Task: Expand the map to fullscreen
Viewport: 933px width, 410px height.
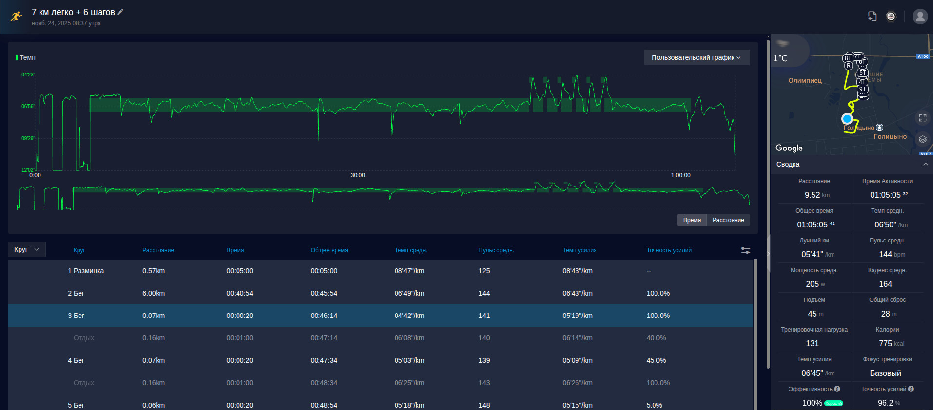Action: click(x=923, y=118)
